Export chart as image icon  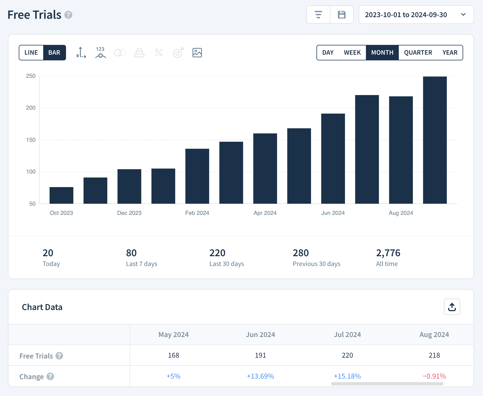[197, 52]
